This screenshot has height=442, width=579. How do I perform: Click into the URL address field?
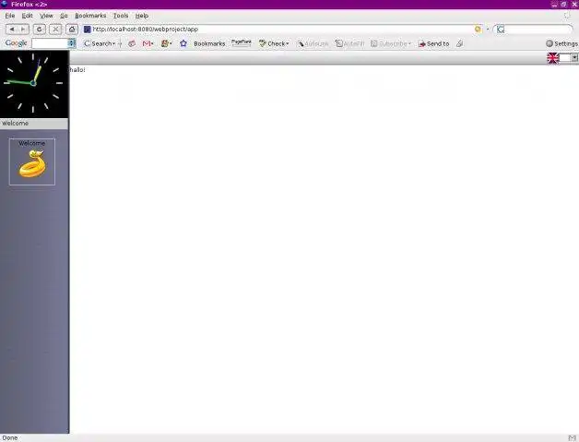pos(282,30)
